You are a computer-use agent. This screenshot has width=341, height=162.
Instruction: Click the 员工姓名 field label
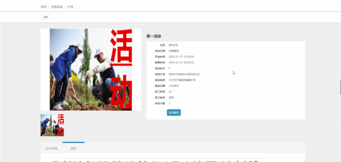pos(160,98)
